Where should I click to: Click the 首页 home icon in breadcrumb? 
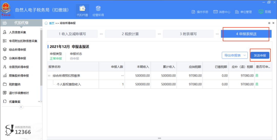tap(46, 23)
